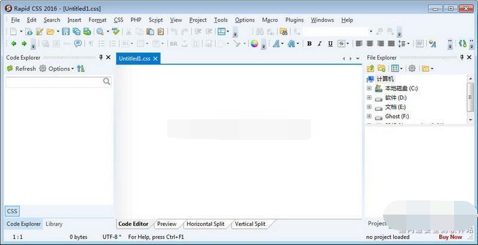The width and height of the screenshot is (478, 245).
Task: Run the ABC spell check icon
Action: pyautogui.click(x=115, y=32)
